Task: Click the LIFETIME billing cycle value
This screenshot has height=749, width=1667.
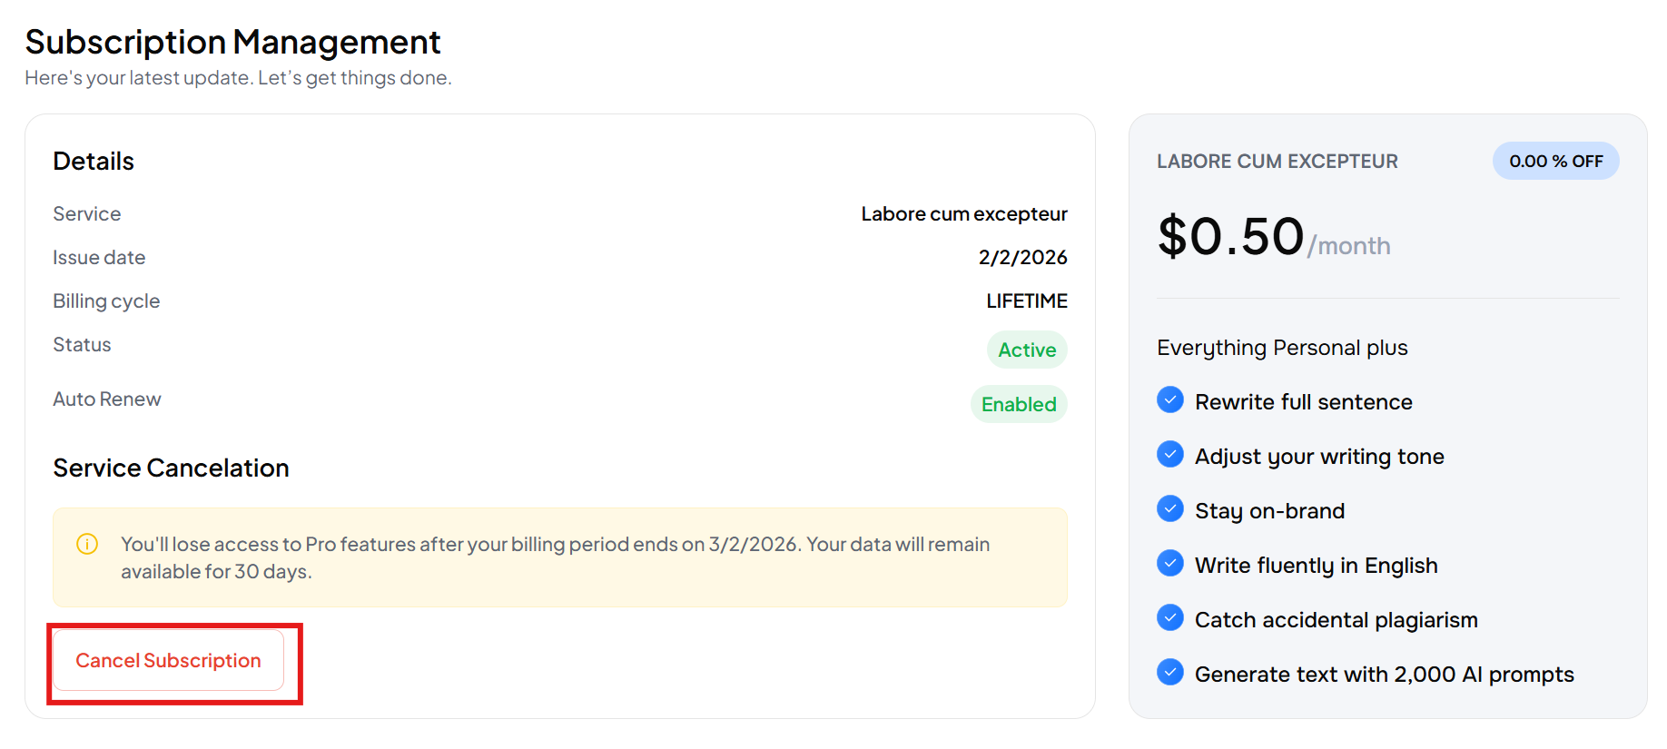Action: [x=1027, y=301]
